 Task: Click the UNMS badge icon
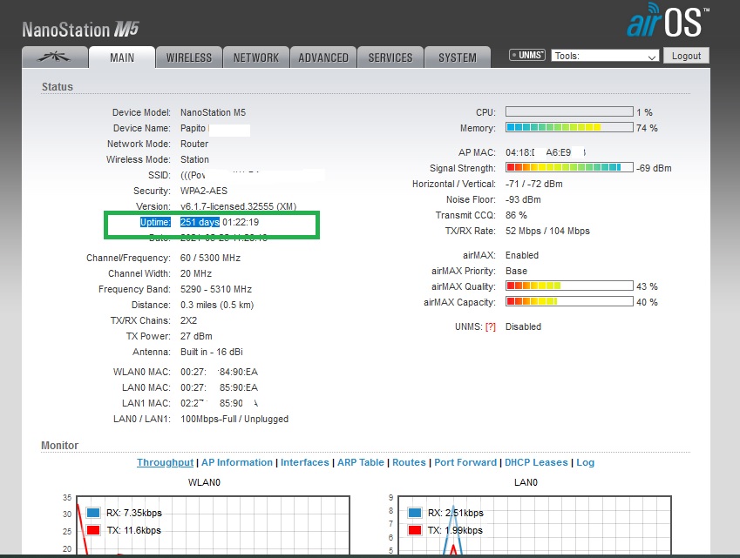point(527,56)
